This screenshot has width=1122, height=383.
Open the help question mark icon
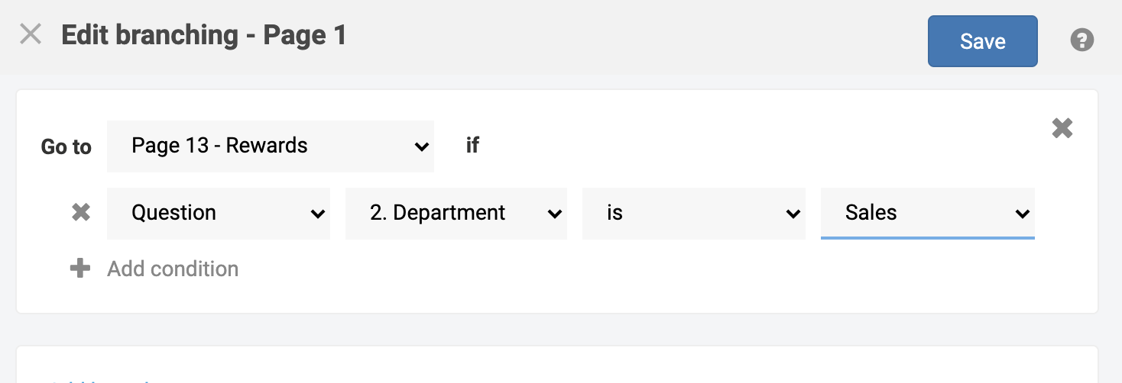(x=1081, y=40)
